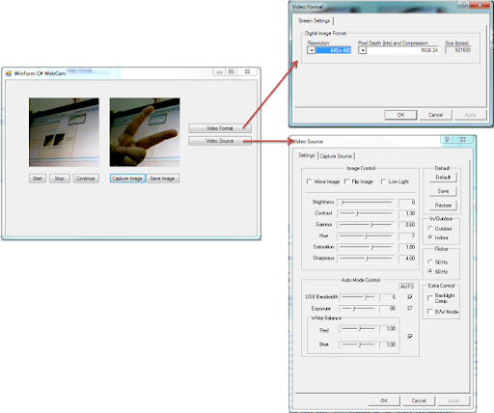This screenshot has height=413, width=494.
Task: Click the Gamma slider
Action: [366, 225]
